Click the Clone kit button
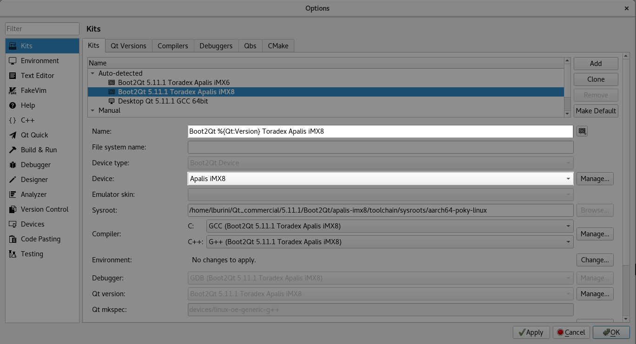Viewport: 636px width, 344px height. [596, 79]
